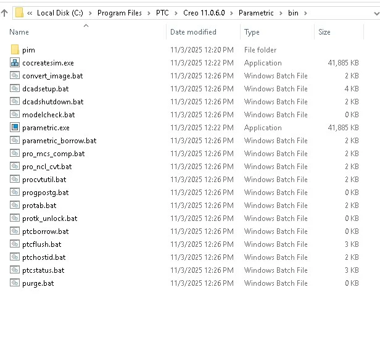
Task: Expand the chevron after Local Disk (C:)
Action: coord(90,13)
